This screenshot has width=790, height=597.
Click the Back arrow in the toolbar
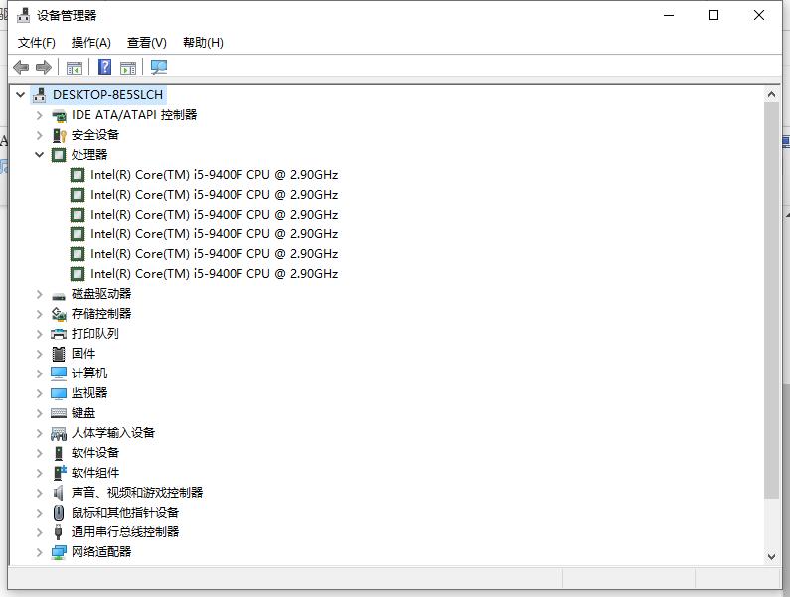pyautogui.click(x=21, y=67)
